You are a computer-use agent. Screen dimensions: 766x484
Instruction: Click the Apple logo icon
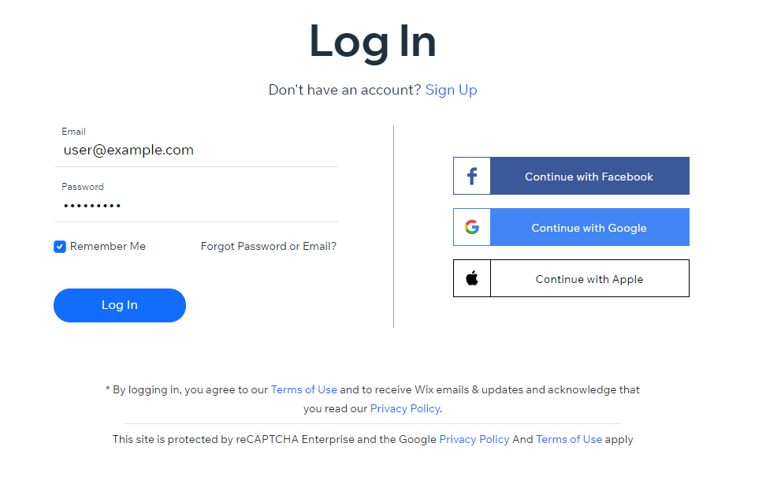[x=471, y=277]
